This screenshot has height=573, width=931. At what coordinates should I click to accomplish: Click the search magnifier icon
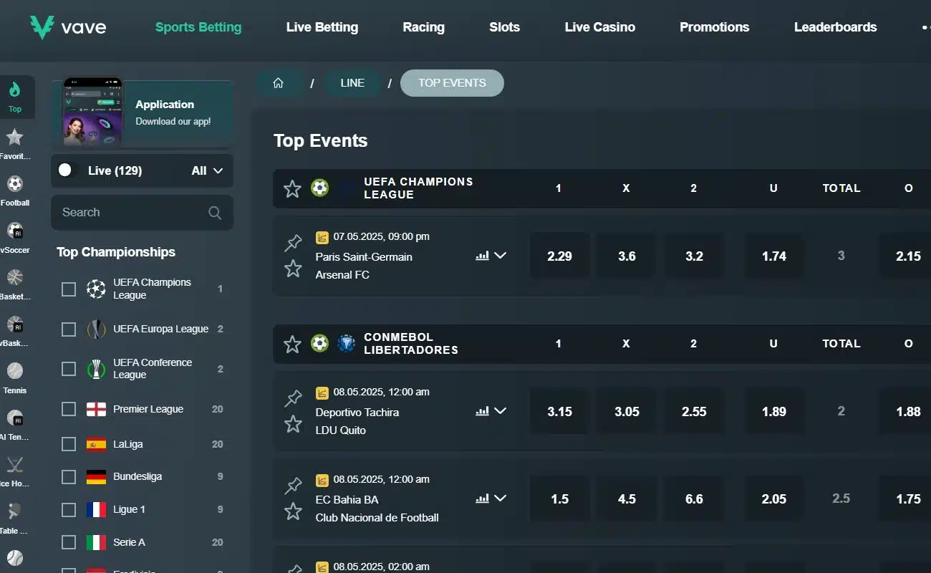pos(215,213)
